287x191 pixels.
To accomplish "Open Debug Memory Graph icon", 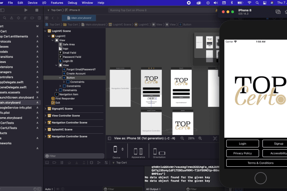I will point(99,162).
